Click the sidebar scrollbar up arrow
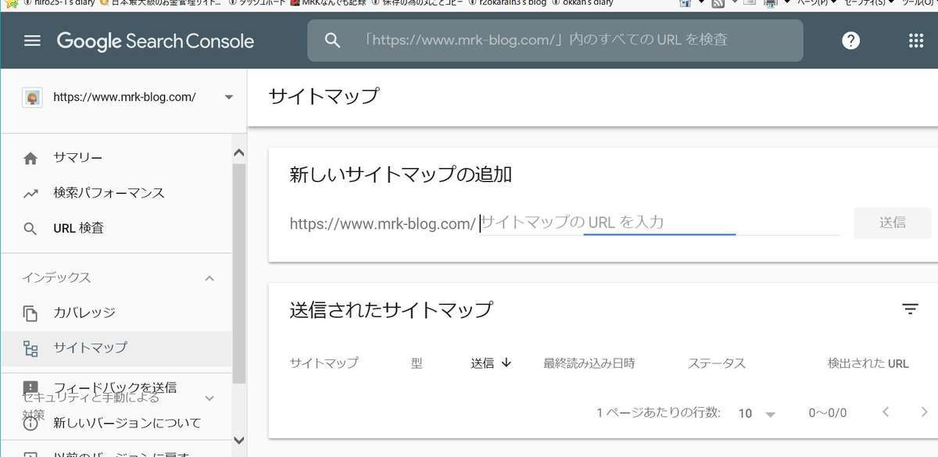 click(239, 153)
